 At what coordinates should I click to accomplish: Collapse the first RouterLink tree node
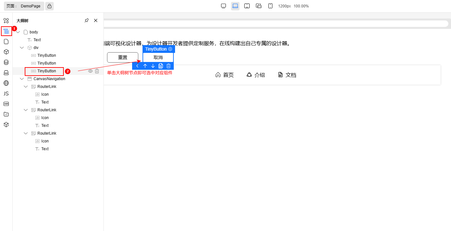pyautogui.click(x=25, y=86)
